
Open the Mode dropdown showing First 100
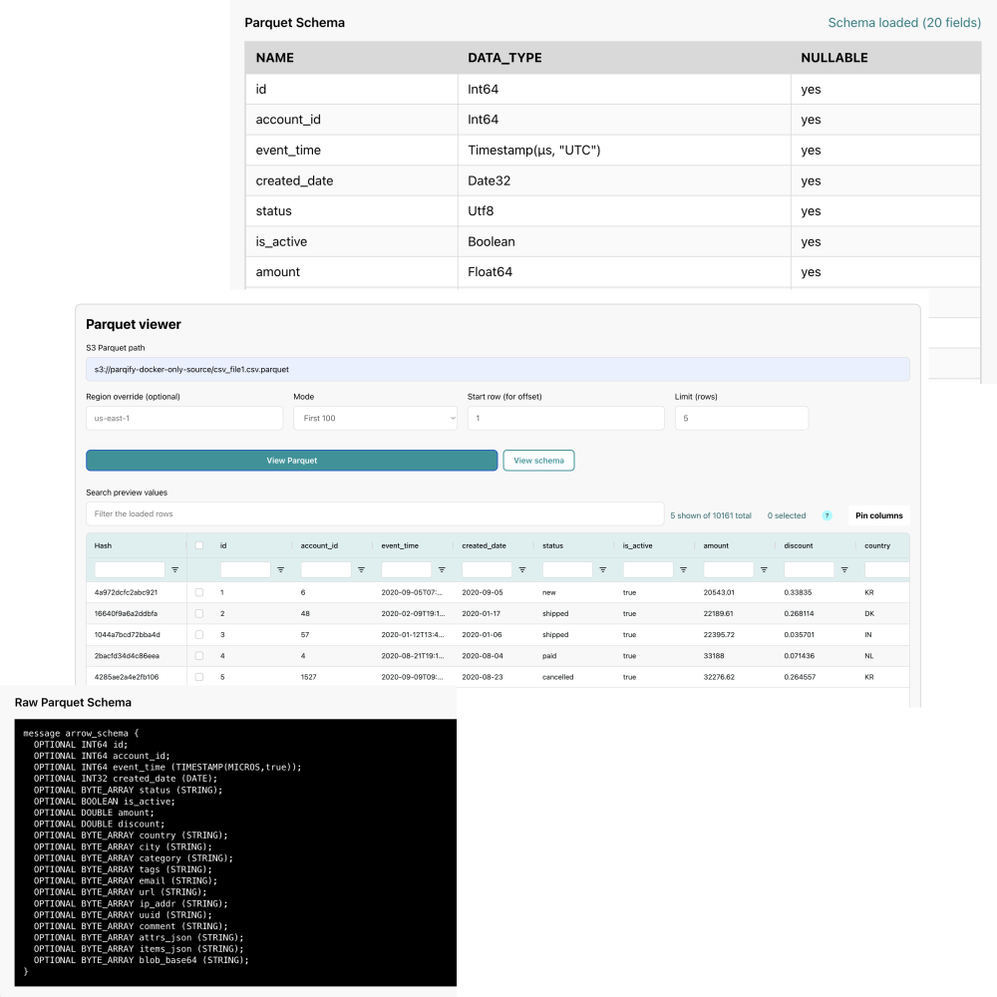(x=375, y=419)
